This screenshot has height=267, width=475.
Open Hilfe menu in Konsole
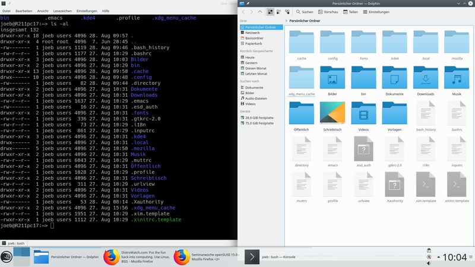(106, 11)
